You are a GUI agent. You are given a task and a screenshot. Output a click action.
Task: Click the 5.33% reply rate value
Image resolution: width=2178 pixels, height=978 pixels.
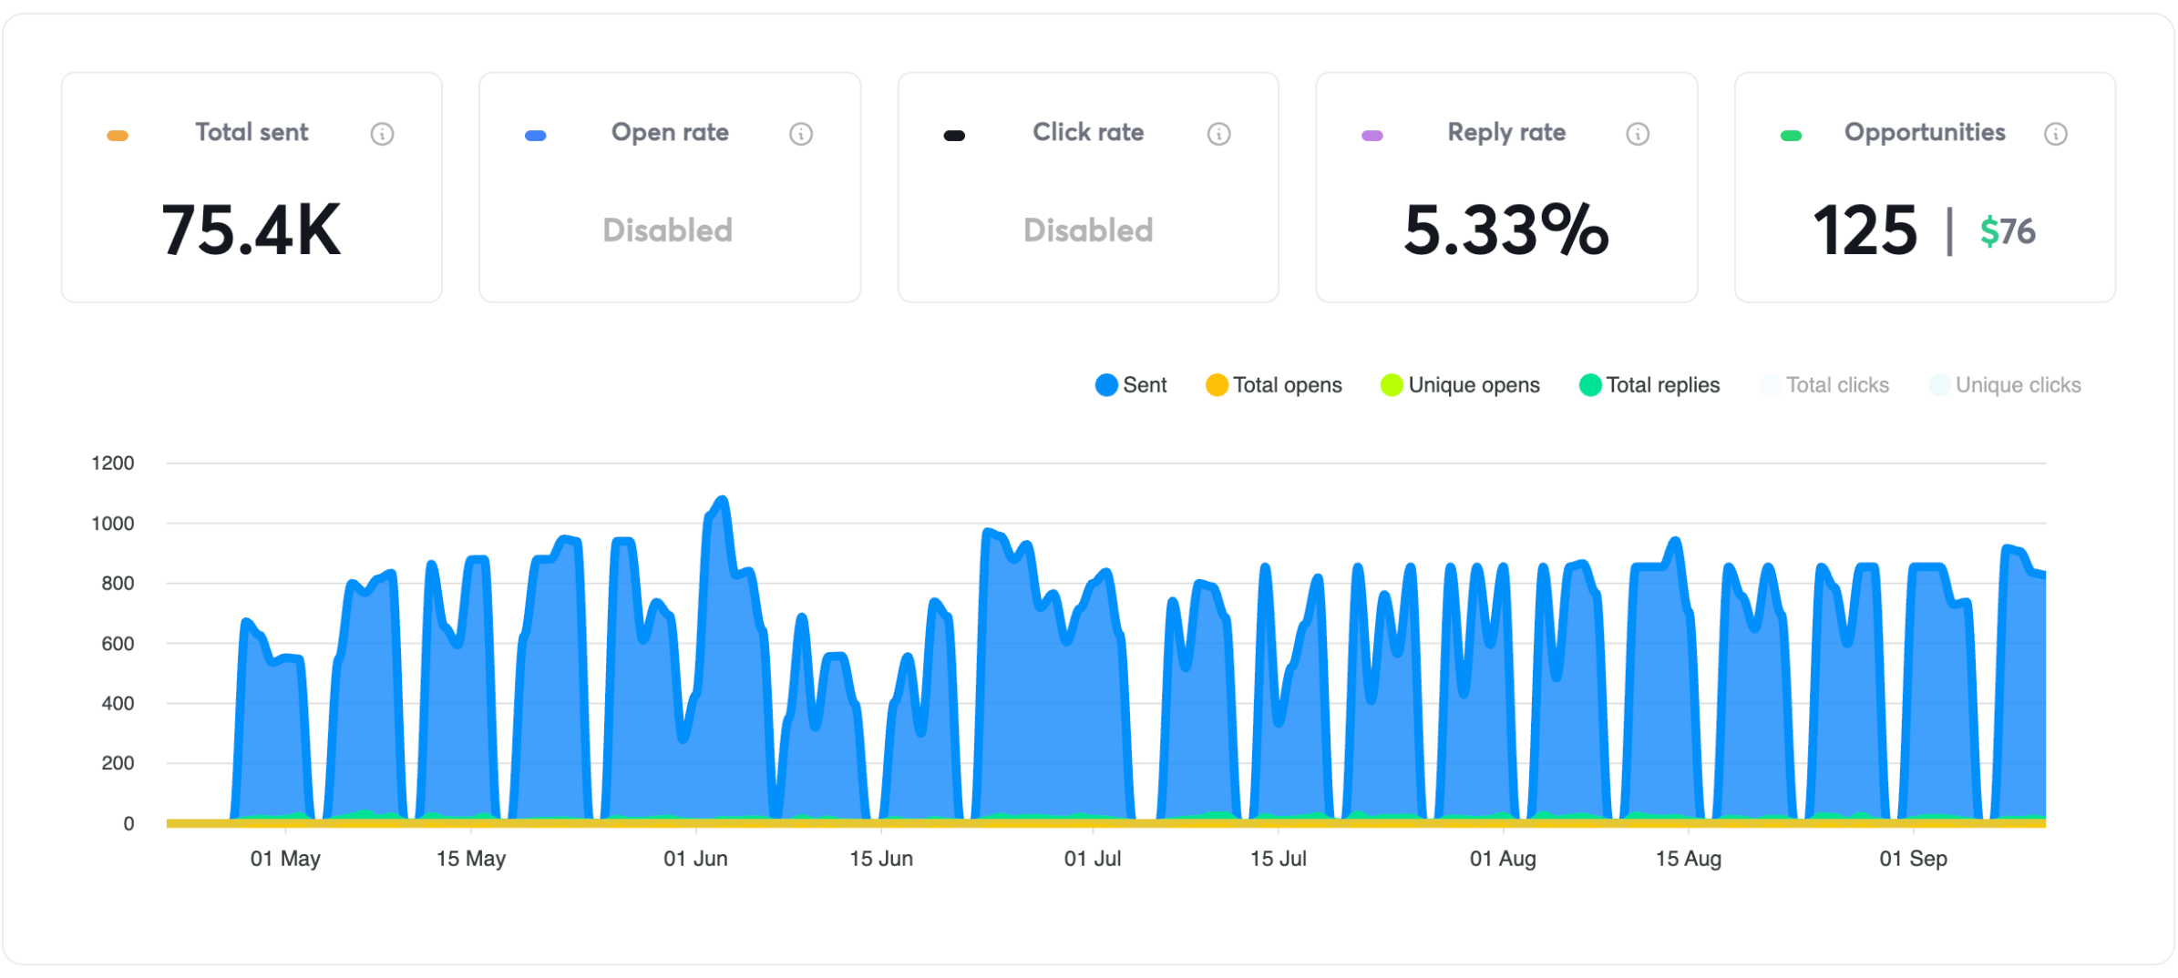coord(1505,230)
